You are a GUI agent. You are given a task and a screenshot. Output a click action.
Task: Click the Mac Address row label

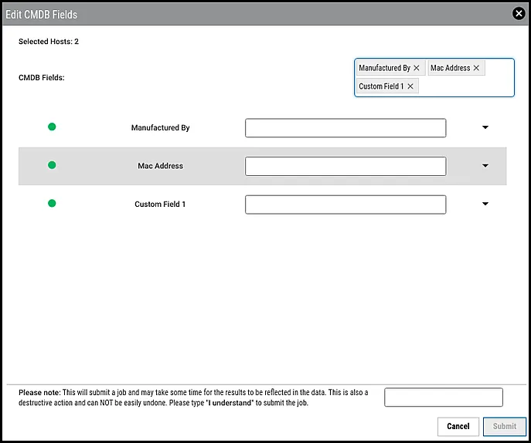(161, 166)
